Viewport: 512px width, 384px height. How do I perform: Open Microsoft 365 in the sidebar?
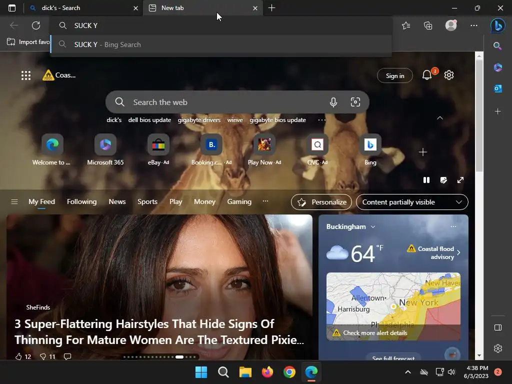click(497, 67)
